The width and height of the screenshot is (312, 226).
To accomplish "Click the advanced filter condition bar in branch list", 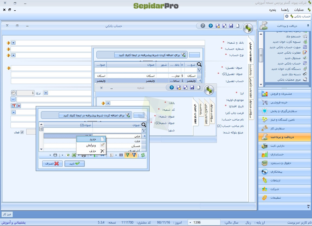I will pyautogui.click(x=150, y=55).
